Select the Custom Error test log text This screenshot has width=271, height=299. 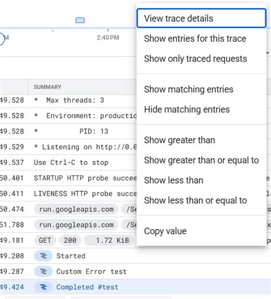tap(91, 272)
